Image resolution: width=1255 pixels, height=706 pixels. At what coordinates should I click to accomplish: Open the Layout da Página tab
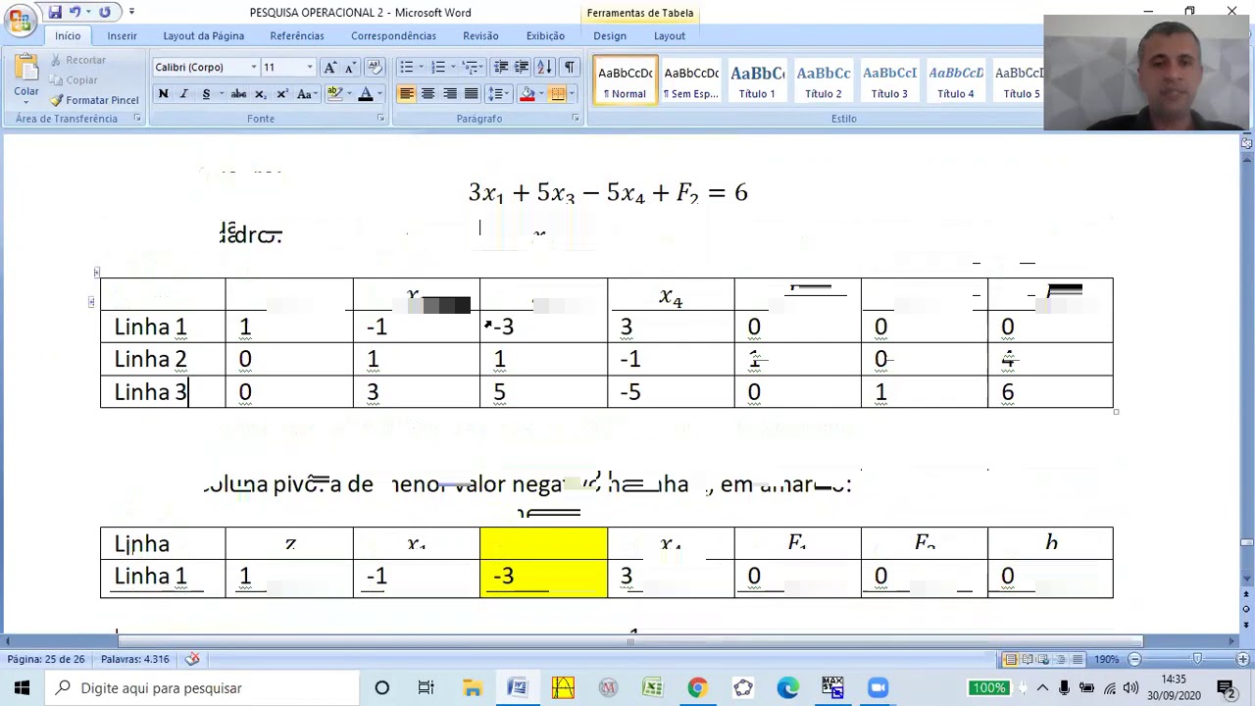point(203,36)
